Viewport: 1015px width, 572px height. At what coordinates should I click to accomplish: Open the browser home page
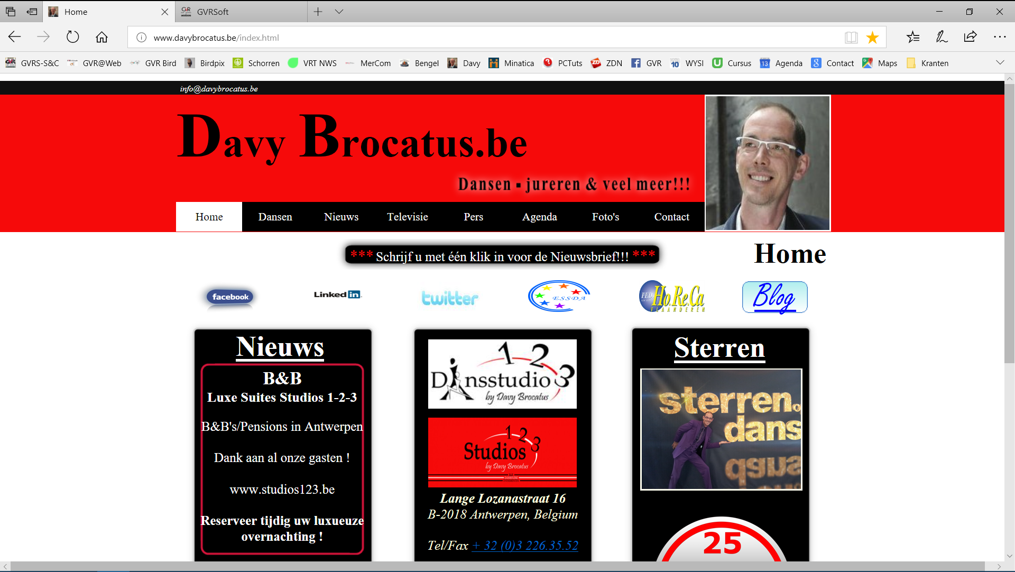[x=101, y=37]
